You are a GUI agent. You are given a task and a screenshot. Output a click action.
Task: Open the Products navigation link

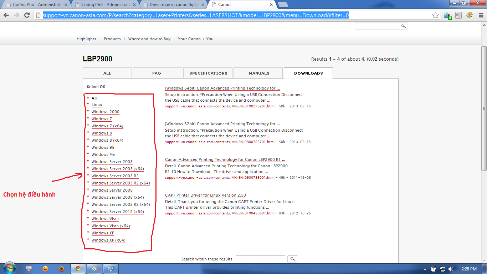click(112, 39)
